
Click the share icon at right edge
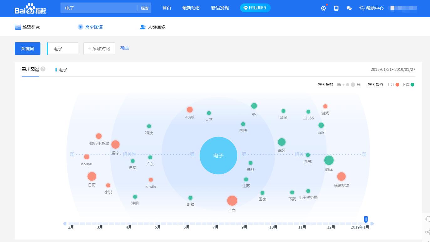click(427, 232)
